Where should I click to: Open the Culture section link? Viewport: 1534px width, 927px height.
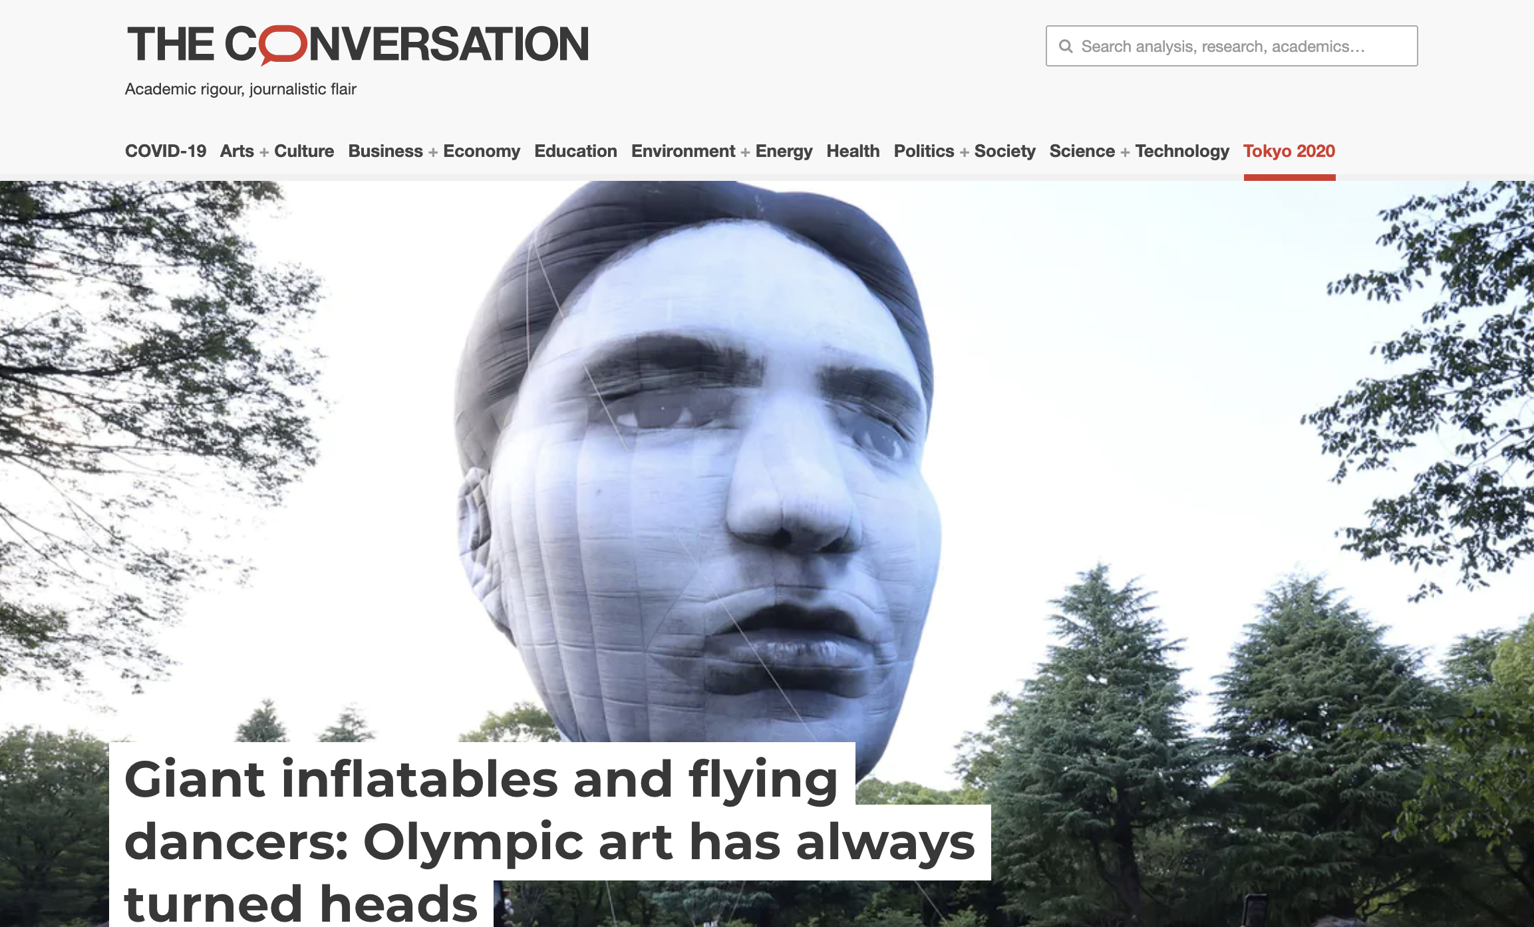[x=304, y=151]
